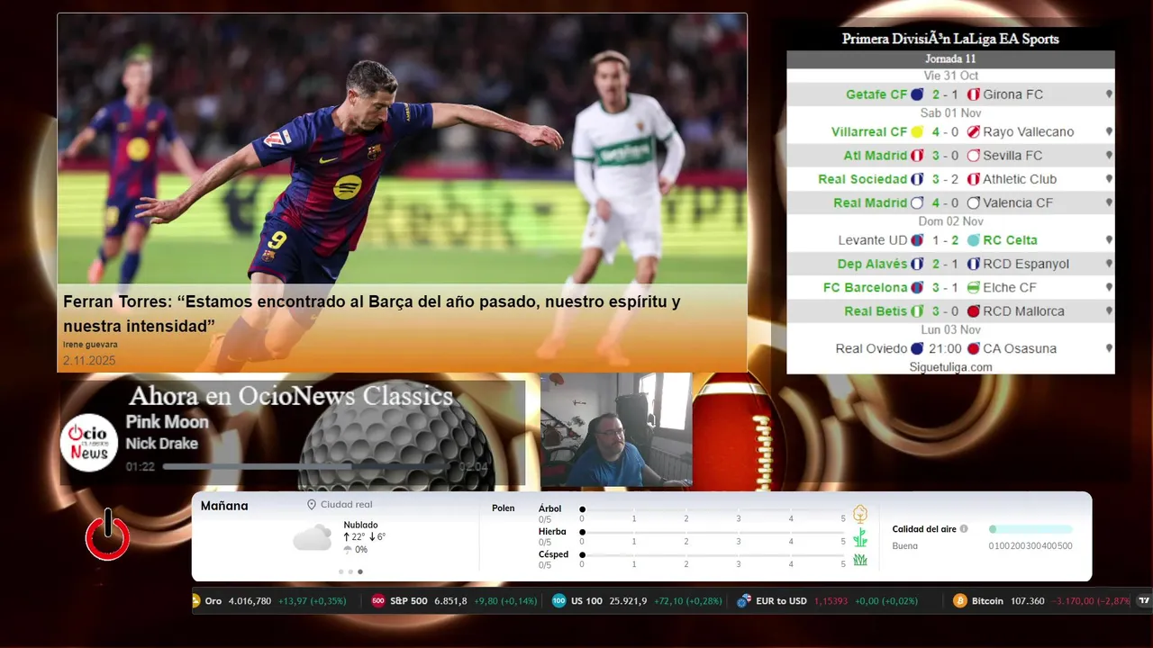
Task: Click the EUR to USD flag icon
Action: (x=744, y=601)
